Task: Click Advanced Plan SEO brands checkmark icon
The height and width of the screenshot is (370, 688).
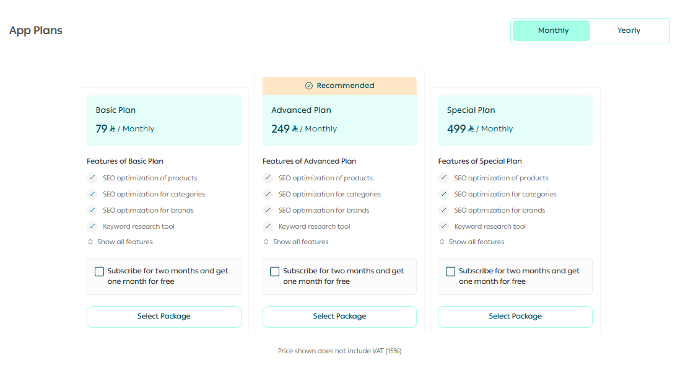Action: (x=268, y=210)
